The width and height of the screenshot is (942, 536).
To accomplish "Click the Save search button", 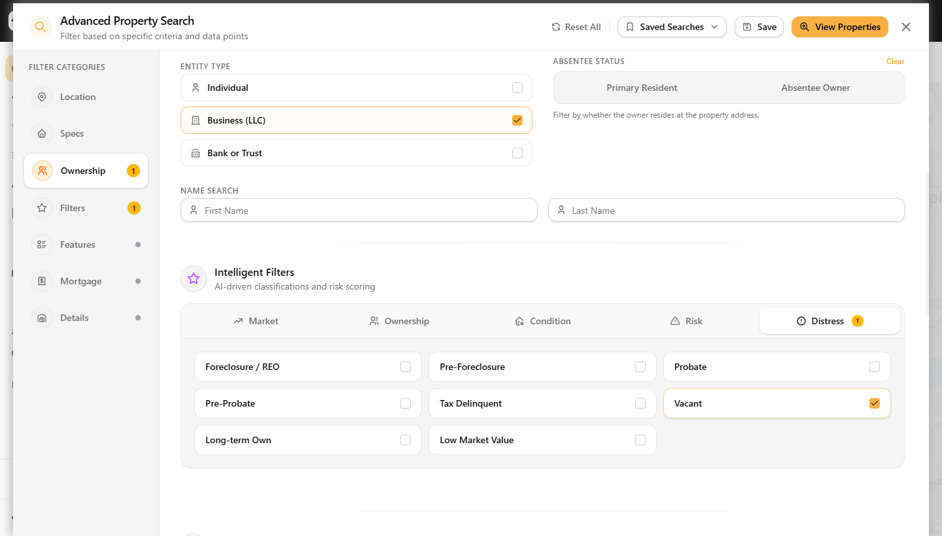I will [x=759, y=27].
